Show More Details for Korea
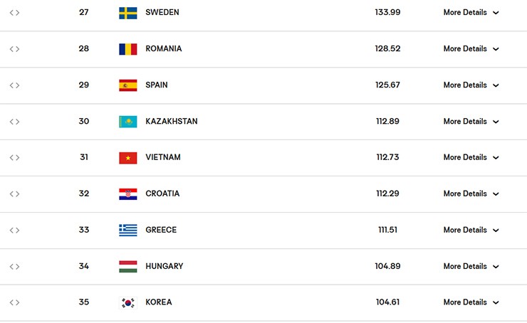 point(471,302)
